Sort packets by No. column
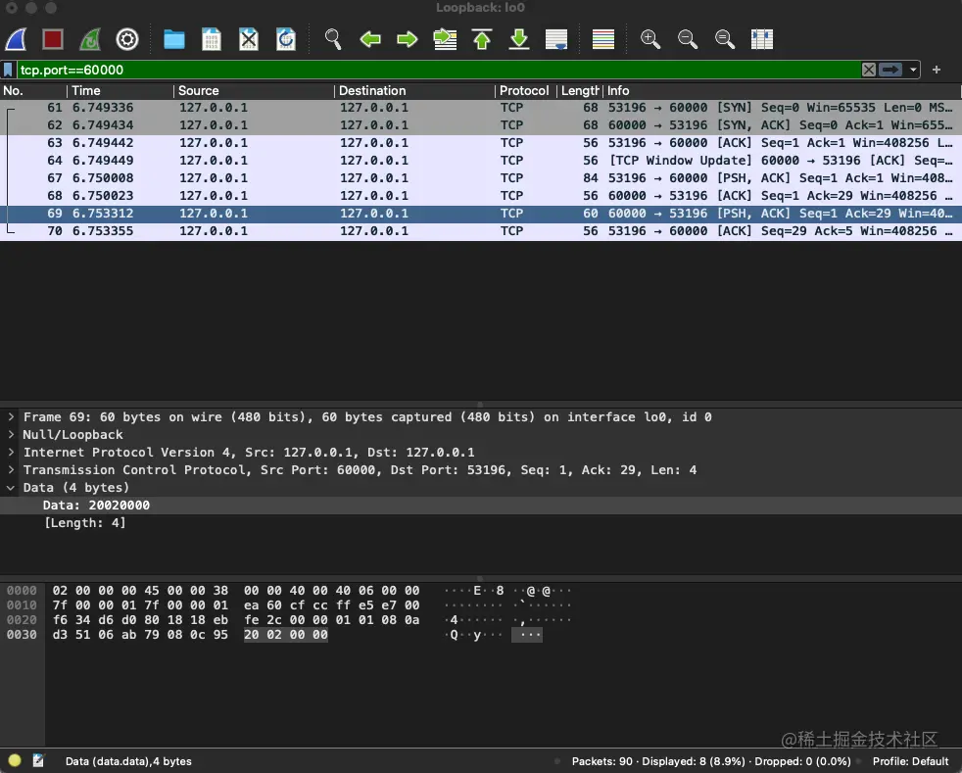Viewport: 962px width, 773px height. pyautogui.click(x=33, y=91)
